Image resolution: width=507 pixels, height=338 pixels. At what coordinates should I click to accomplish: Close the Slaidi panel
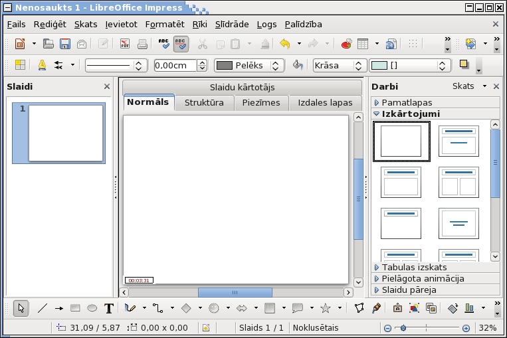(x=107, y=86)
